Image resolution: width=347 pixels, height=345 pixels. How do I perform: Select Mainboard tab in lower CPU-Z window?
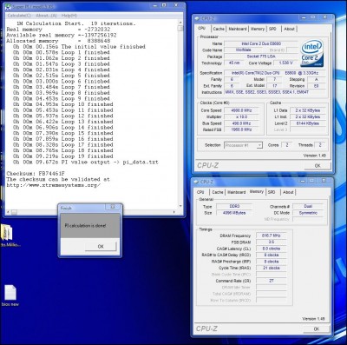[237, 192]
